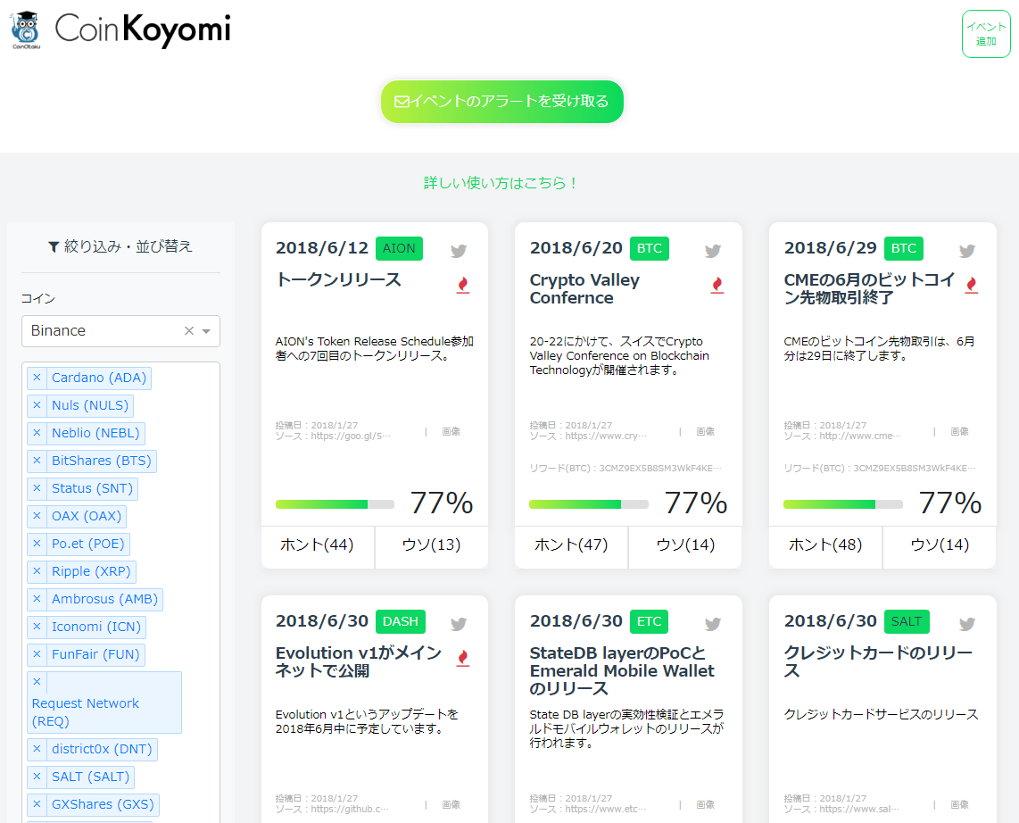This screenshot has width=1019, height=823.
Task: Click the Twitter icon on SALT card
Action: pos(967,624)
